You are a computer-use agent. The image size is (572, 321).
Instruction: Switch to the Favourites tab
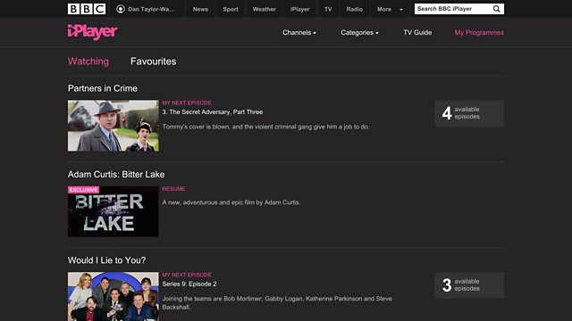pos(153,62)
